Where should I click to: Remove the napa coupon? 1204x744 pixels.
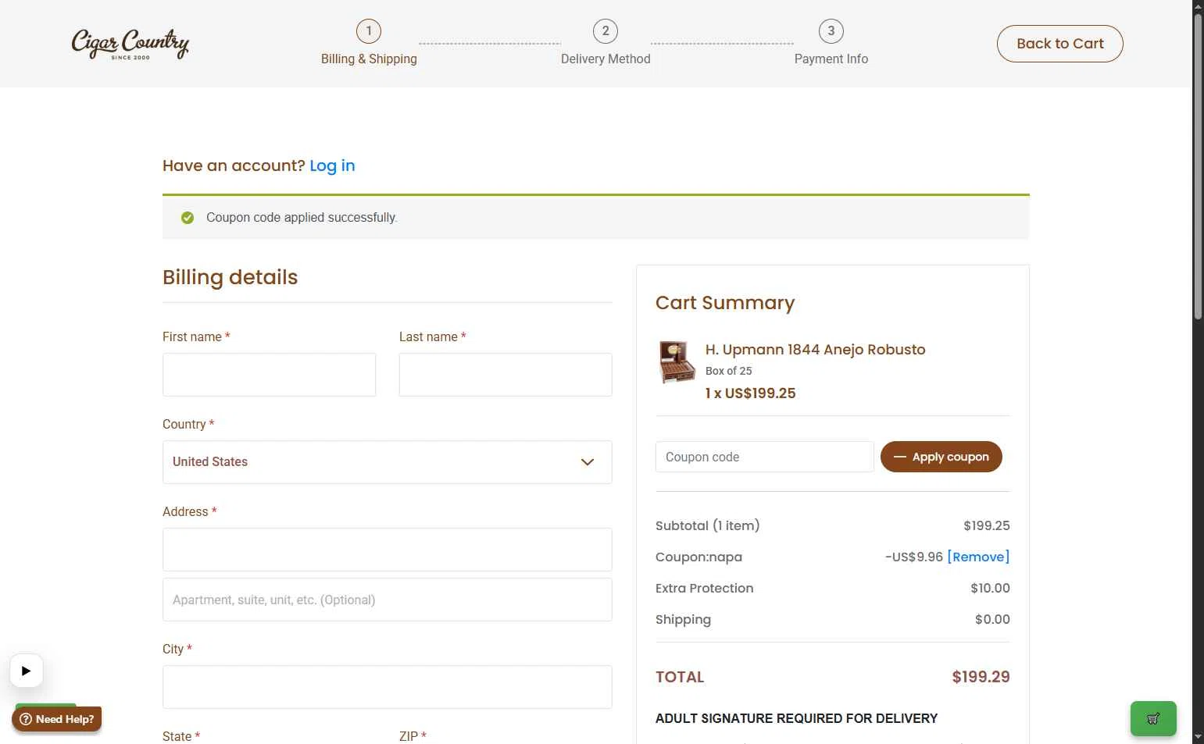(x=978, y=557)
